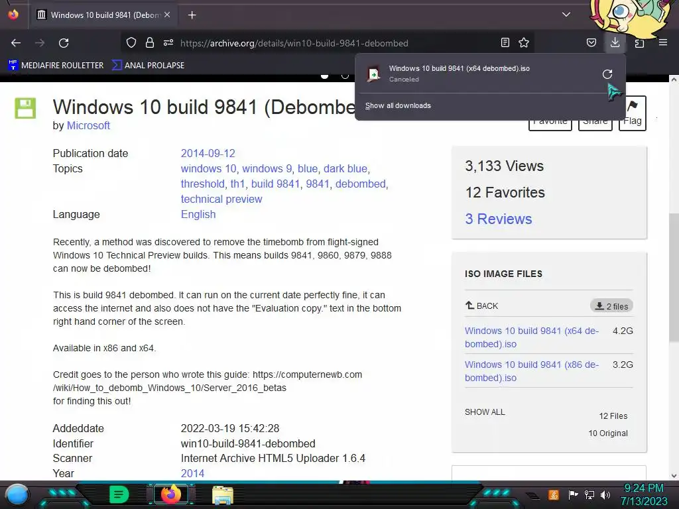This screenshot has width=679, height=509.
Task: Open the dark blue topic link
Action: point(345,168)
